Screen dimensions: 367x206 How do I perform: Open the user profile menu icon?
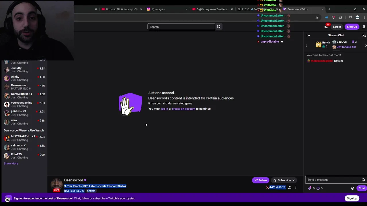364,27
